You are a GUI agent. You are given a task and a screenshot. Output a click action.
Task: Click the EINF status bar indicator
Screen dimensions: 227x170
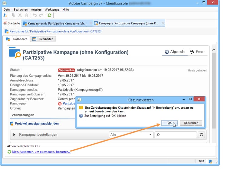[x=201, y=161]
